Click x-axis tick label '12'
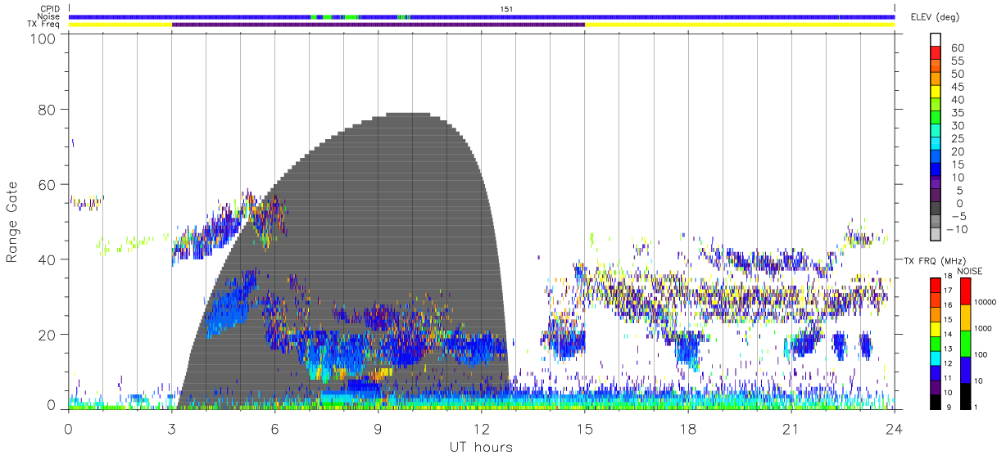 click(481, 428)
